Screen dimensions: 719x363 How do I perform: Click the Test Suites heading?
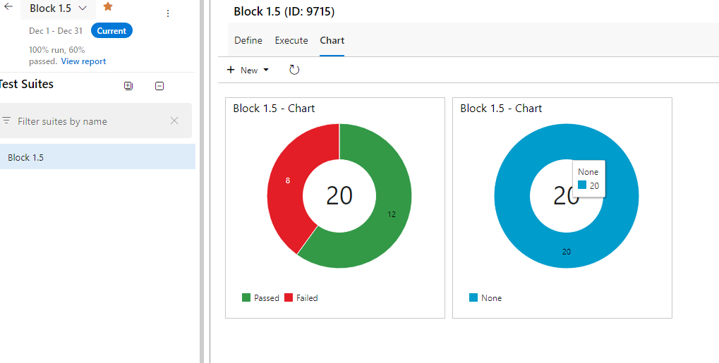coord(27,85)
